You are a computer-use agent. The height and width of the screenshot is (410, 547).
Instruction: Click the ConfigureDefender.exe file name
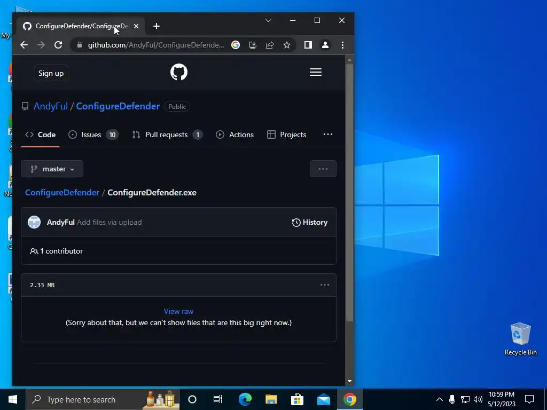(152, 192)
